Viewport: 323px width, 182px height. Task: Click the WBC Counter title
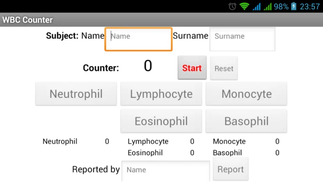coord(28,20)
